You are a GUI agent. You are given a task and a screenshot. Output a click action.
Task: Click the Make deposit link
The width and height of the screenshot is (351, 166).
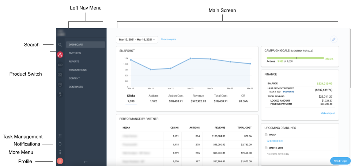click(328, 113)
